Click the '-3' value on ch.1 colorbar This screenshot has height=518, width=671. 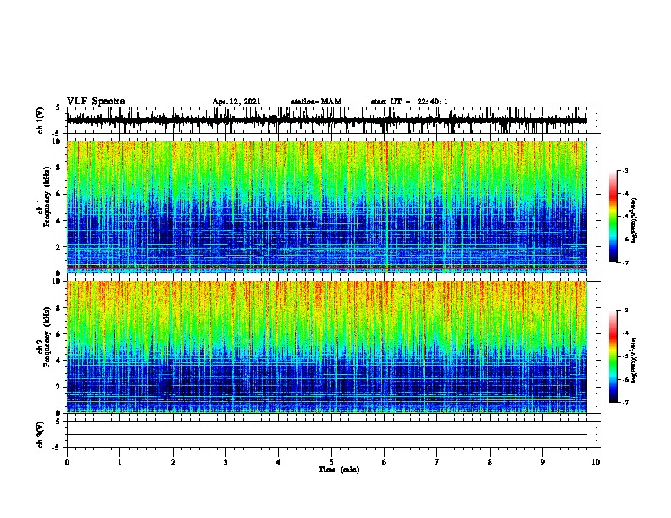625,171
